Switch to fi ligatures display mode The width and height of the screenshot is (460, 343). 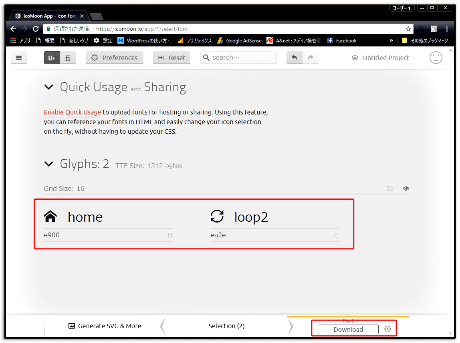pyautogui.click(x=68, y=58)
